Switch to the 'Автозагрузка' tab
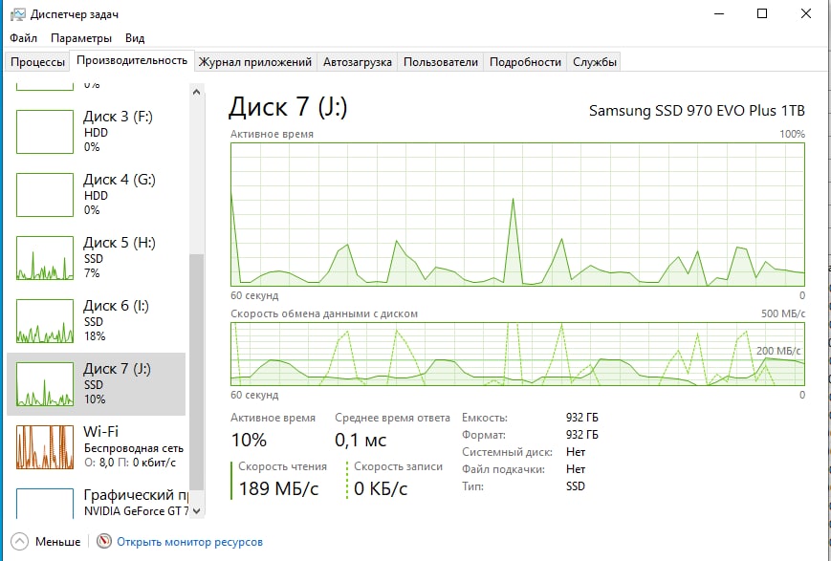The width and height of the screenshot is (831, 561). coord(358,62)
